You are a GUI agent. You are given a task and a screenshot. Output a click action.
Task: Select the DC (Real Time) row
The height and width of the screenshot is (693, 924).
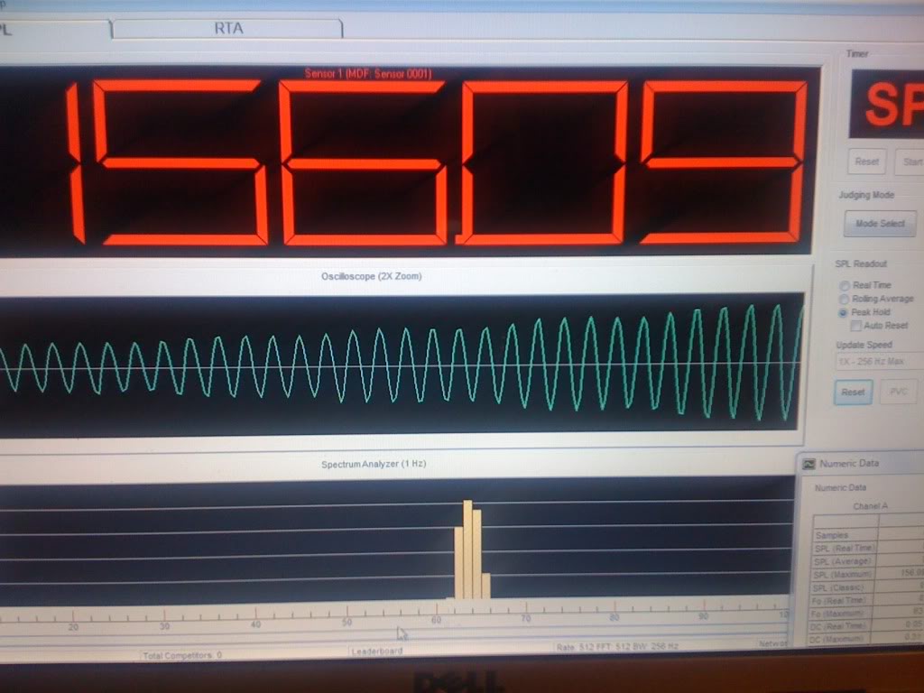tap(867, 626)
